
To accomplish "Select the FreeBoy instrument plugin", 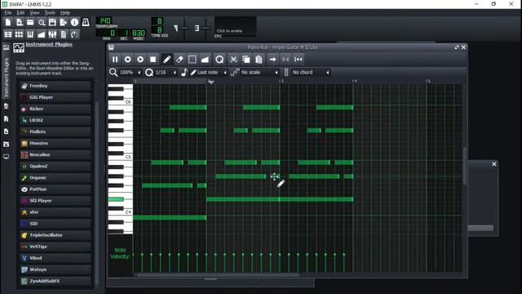I will 55,86.
